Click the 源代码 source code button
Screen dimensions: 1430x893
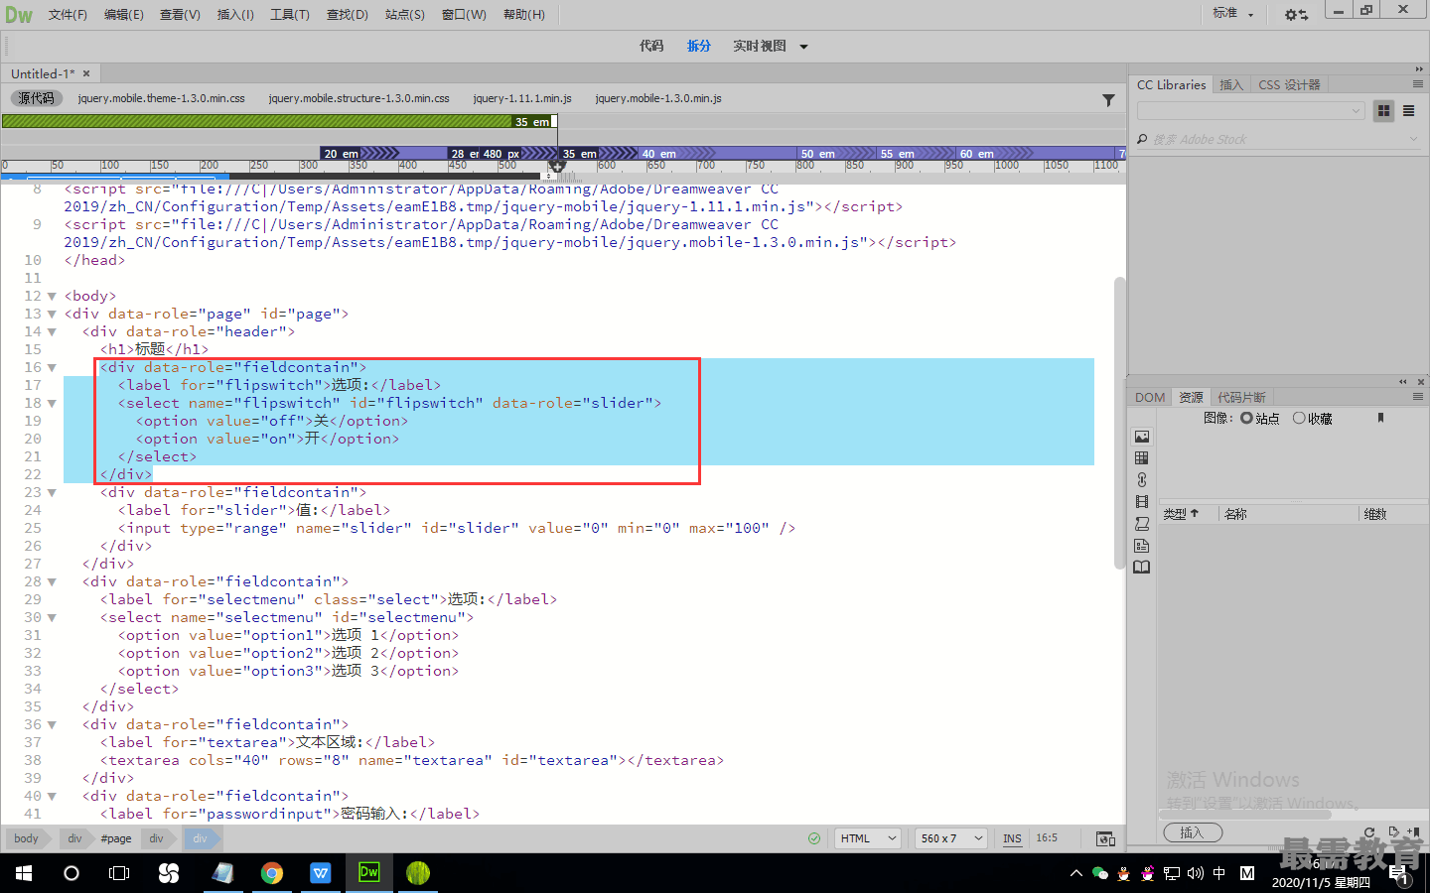(x=36, y=98)
